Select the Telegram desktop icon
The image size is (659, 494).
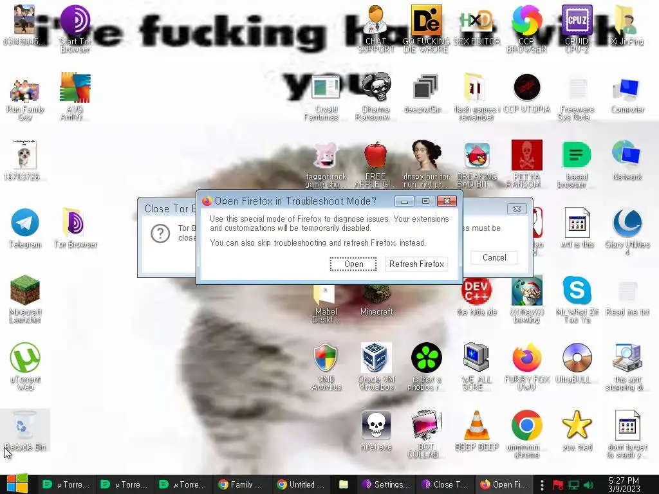[25, 228]
